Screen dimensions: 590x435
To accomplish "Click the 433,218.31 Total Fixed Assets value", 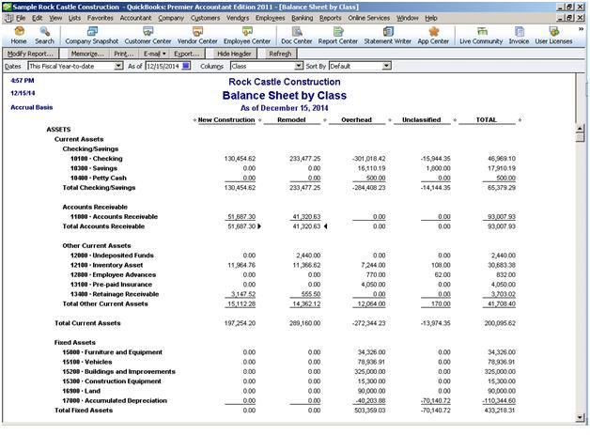I will pyautogui.click(x=500, y=411).
